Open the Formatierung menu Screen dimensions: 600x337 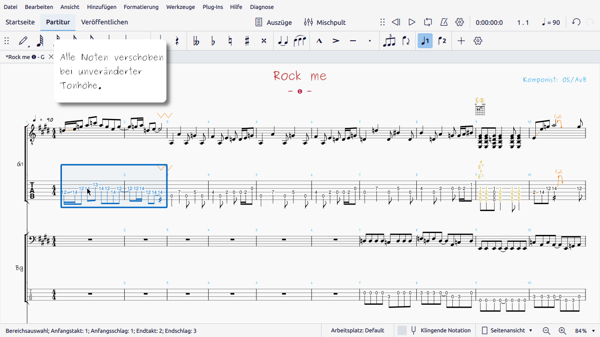[x=141, y=7]
